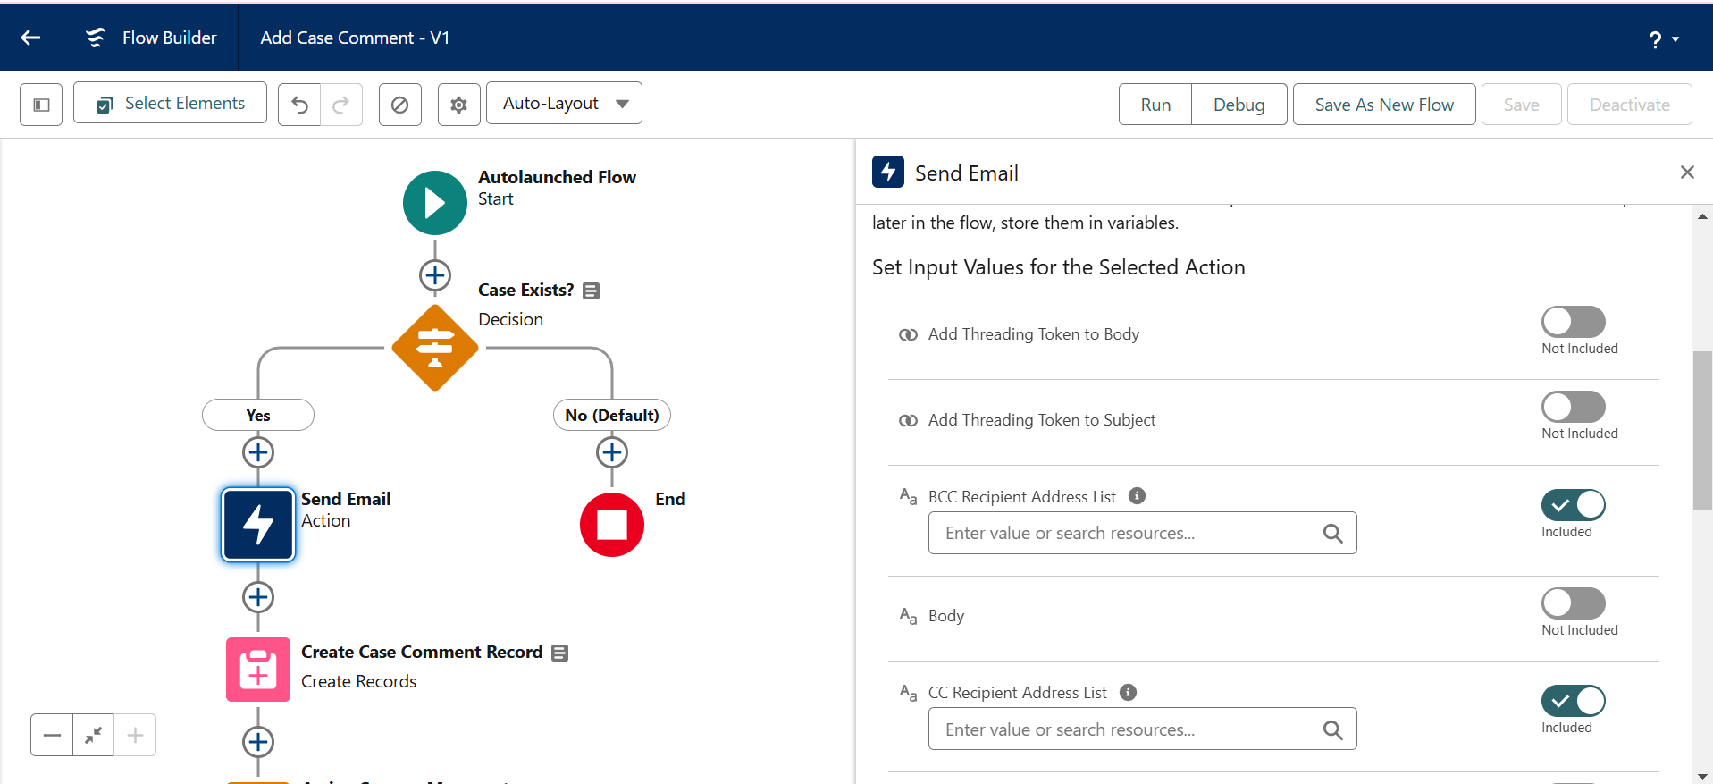This screenshot has width=1713, height=784.
Task: Click the view errors circle-slash icon
Action: click(400, 105)
